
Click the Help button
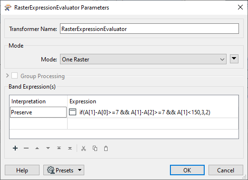pyautogui.click(x=22, y=170)
